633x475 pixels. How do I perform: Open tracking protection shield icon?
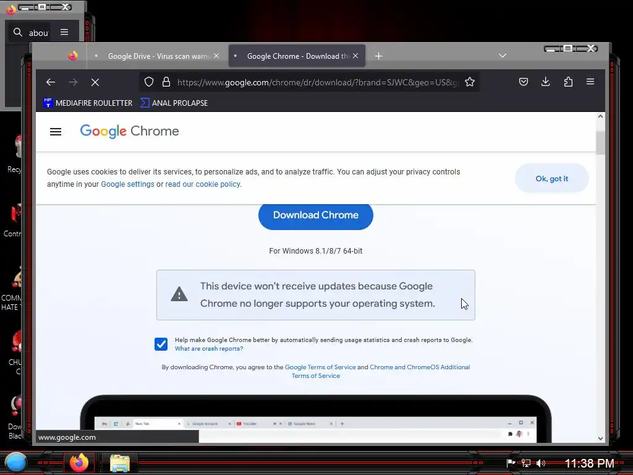coord(149,82)
